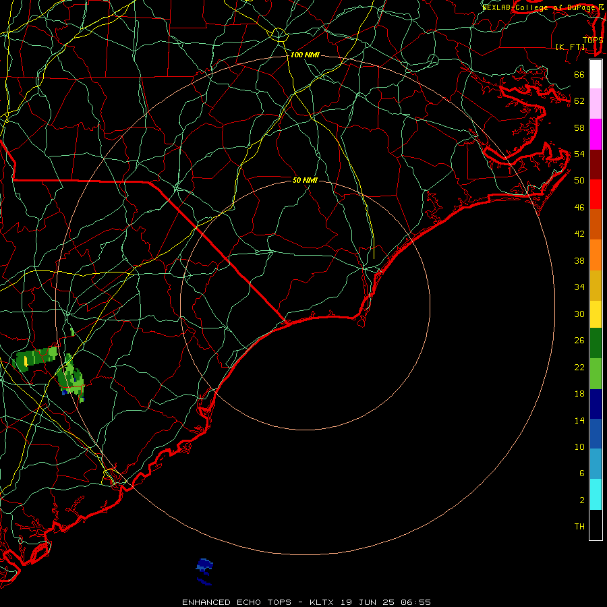The height and width of the screenshot is (607, 607).
Task: Click the yellow 34 kft legend swatch
Action: point(596,314)
